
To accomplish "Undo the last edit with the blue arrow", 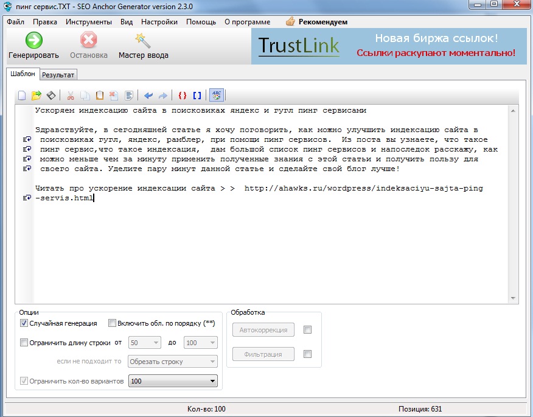I will pyautogui.click(x=148, y=96).
